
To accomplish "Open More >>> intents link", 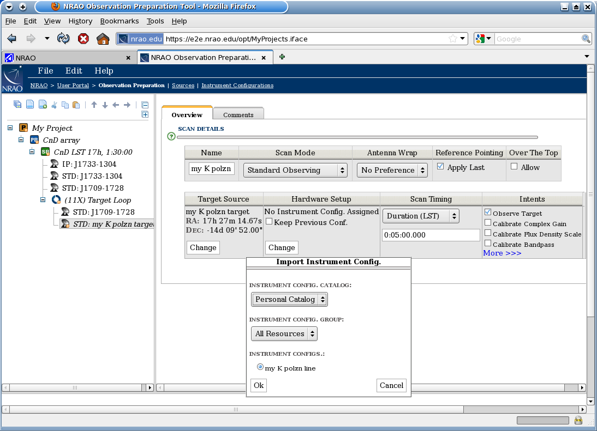I will (x=501, y=253).
